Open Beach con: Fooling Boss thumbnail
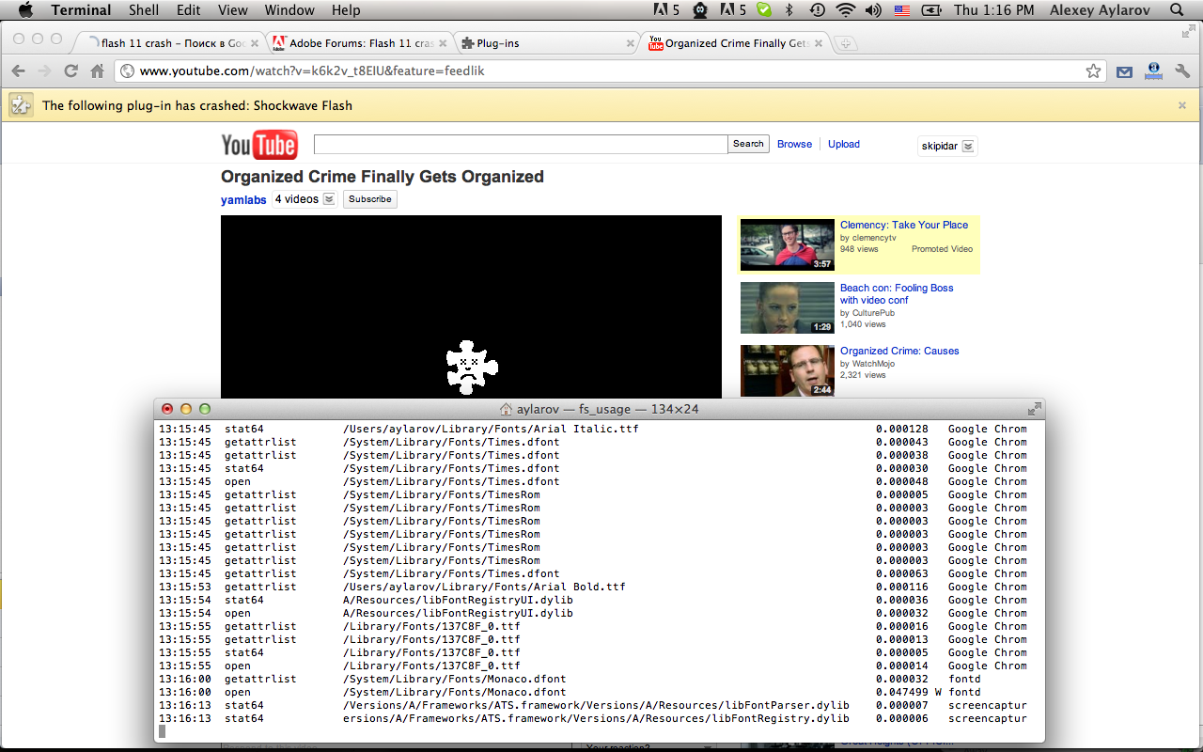This screenshot has height=752, width=1203. (x=788, y=307)
